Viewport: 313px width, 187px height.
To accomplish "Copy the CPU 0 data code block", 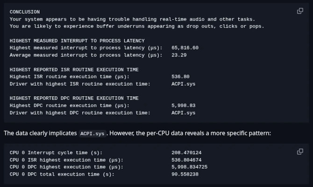I will tap(300, 152).
